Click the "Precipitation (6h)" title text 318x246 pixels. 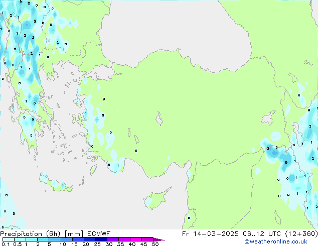(x=30, y=234)
